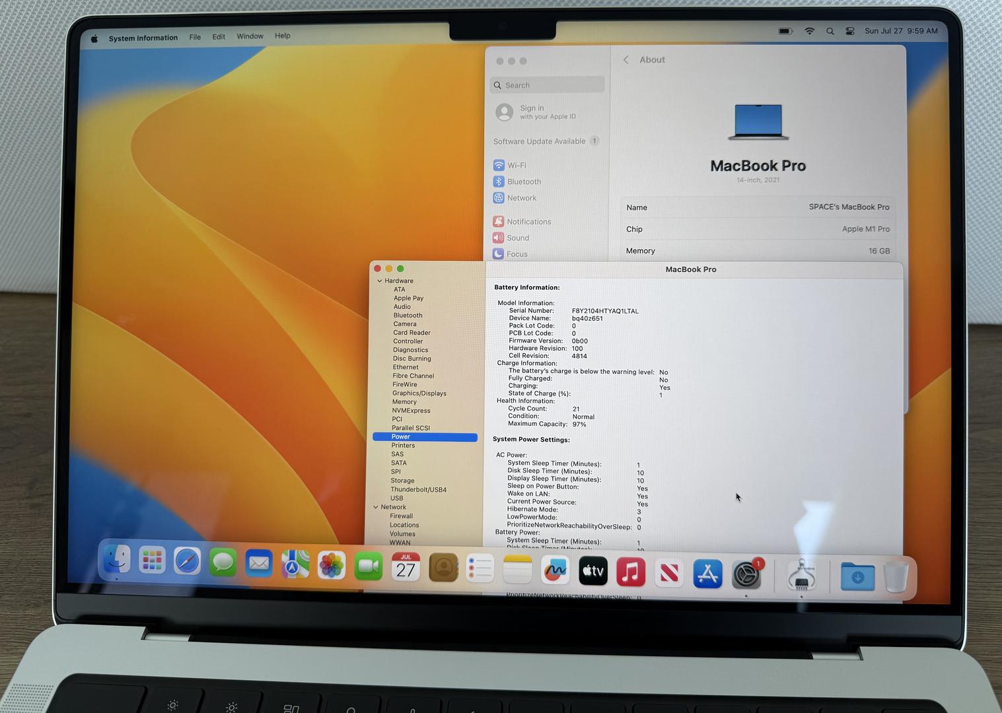
Task: Open the System Information app menu
Action: (143, 38)
